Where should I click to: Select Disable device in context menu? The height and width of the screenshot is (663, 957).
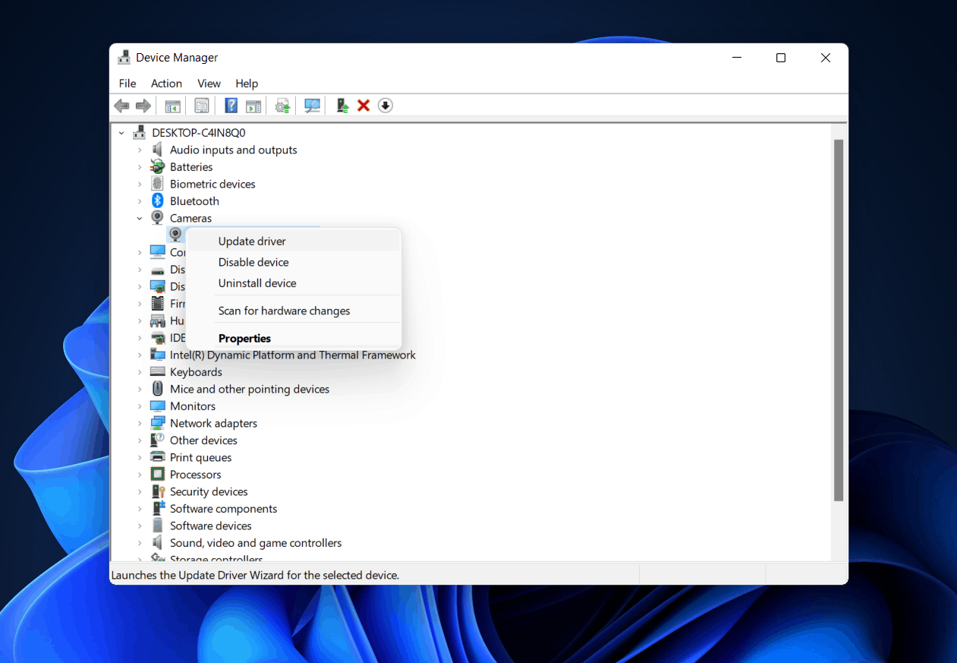pos(253,262)
